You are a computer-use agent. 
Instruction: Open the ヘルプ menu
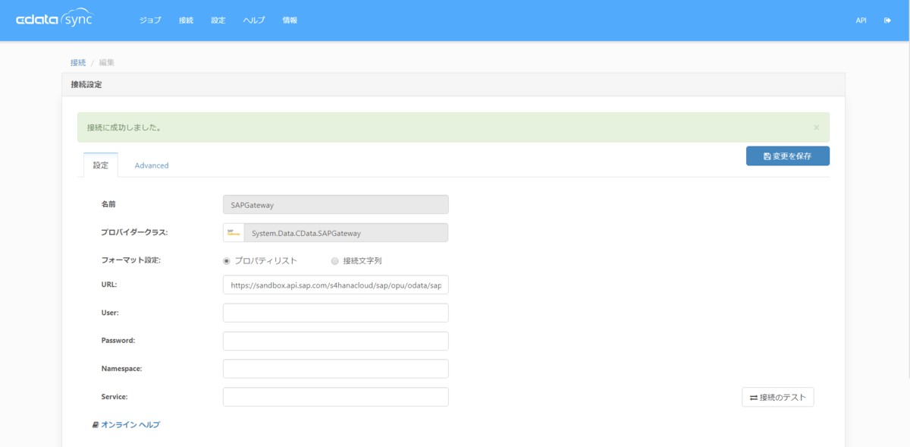coord(254,20)
